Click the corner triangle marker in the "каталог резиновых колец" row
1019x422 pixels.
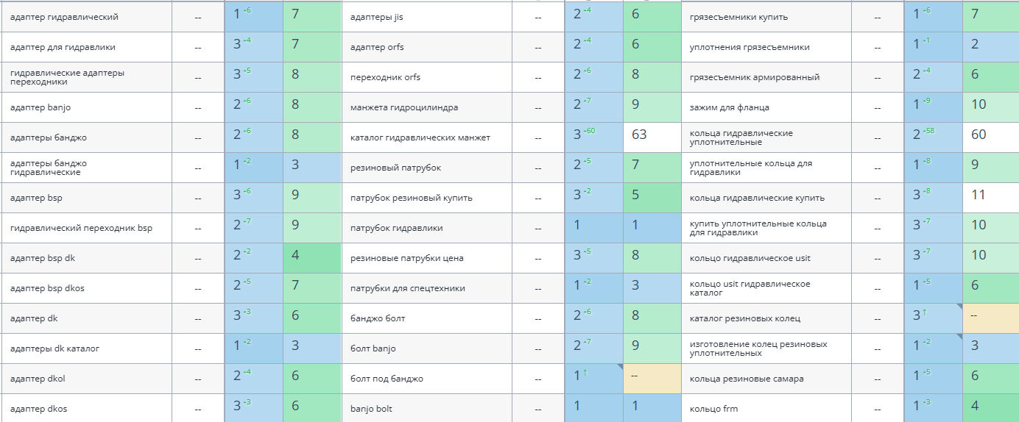959,307
